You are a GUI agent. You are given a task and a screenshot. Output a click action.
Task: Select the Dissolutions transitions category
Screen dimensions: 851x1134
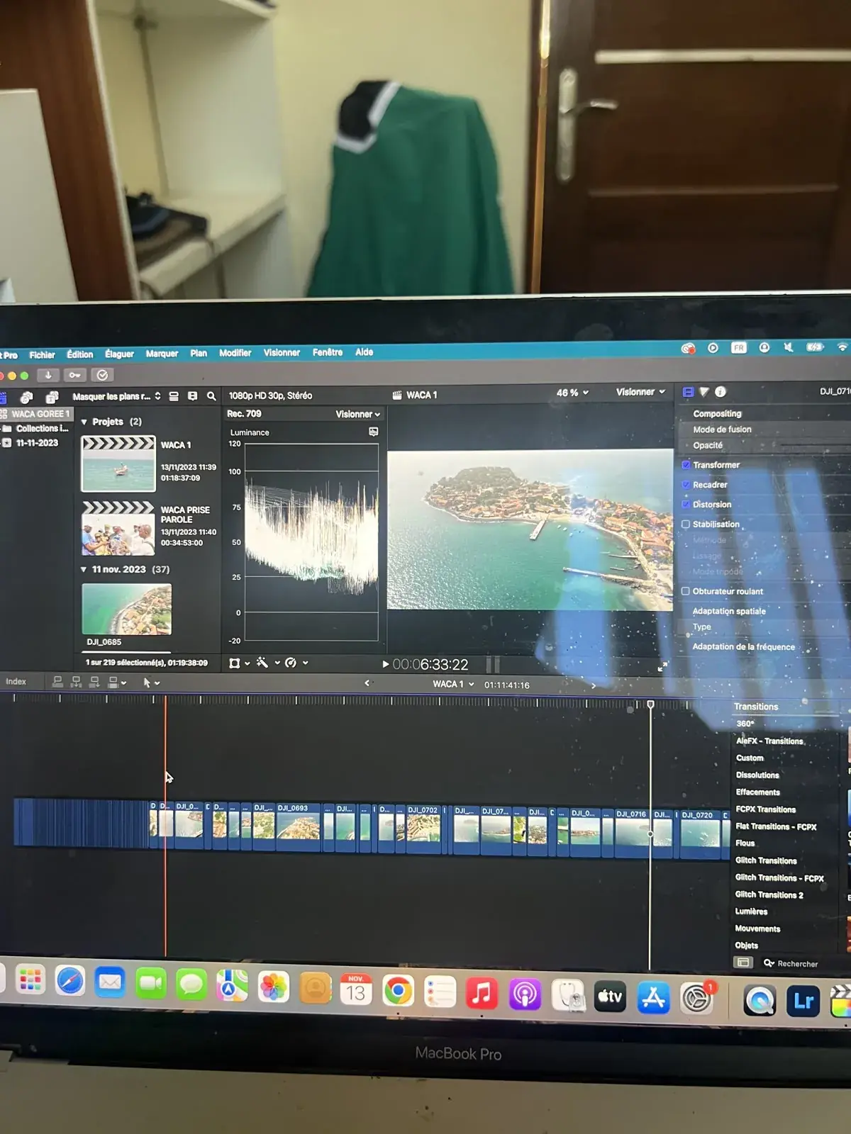757,775
